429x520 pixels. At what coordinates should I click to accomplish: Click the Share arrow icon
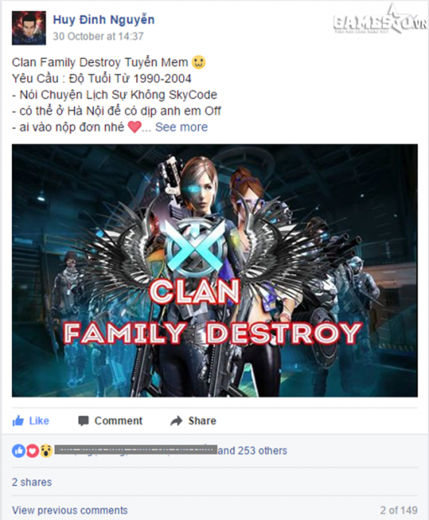tap(176, 421)
